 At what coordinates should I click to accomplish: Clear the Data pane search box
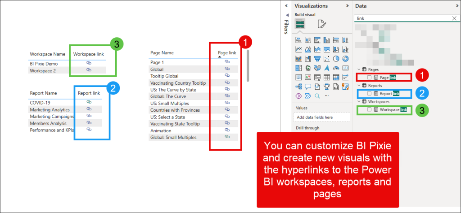click(x=454, y=18)
